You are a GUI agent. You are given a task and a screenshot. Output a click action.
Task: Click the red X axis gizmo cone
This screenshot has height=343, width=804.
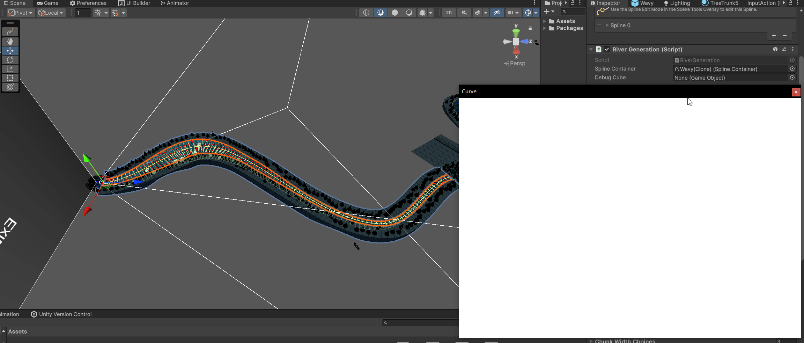click(516, 50)
